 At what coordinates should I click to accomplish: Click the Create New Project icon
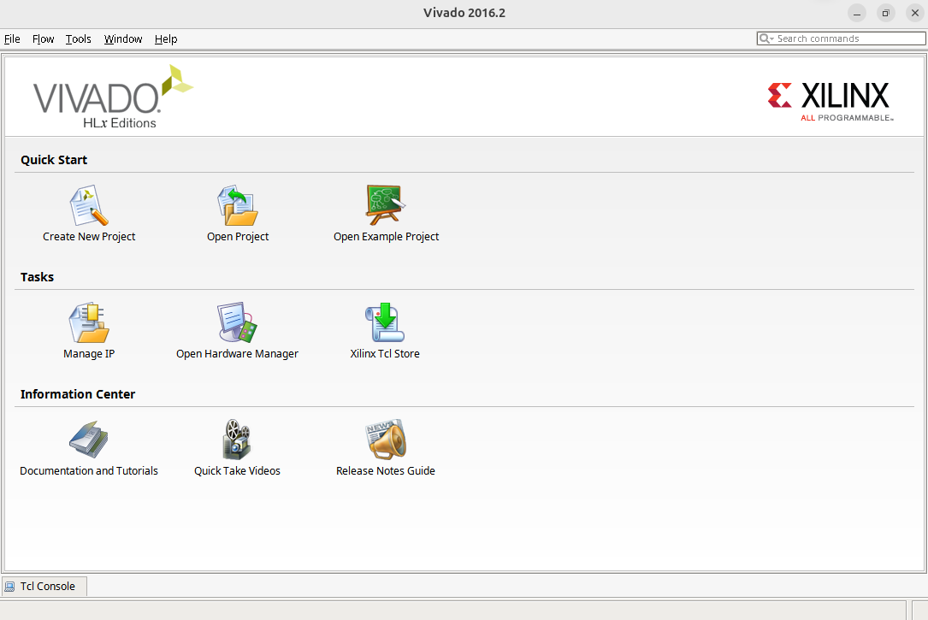point(89,206)
